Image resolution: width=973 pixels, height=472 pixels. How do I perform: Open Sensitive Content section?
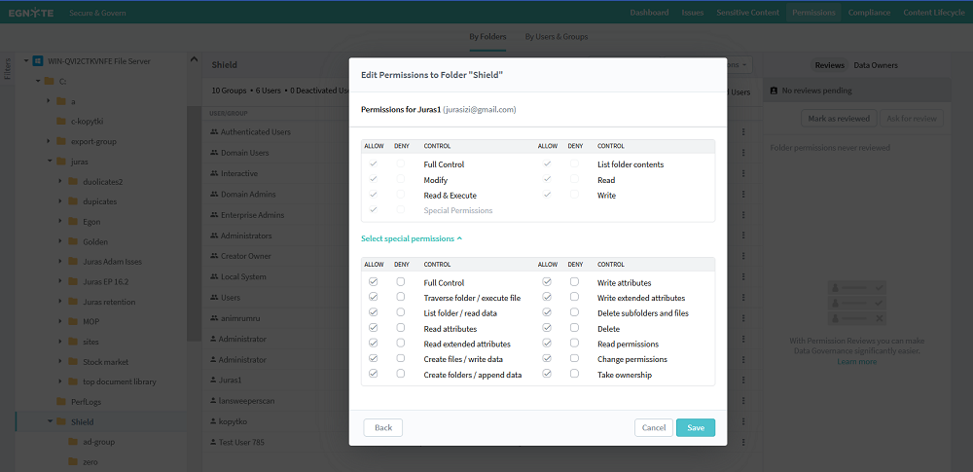tap(747, 13)
